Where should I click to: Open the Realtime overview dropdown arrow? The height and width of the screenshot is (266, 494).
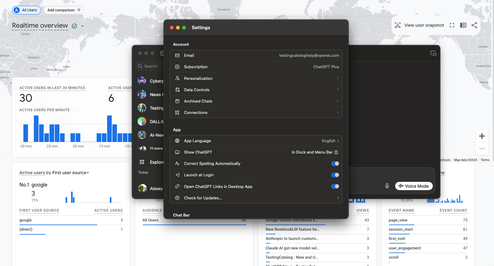(82, 26)
